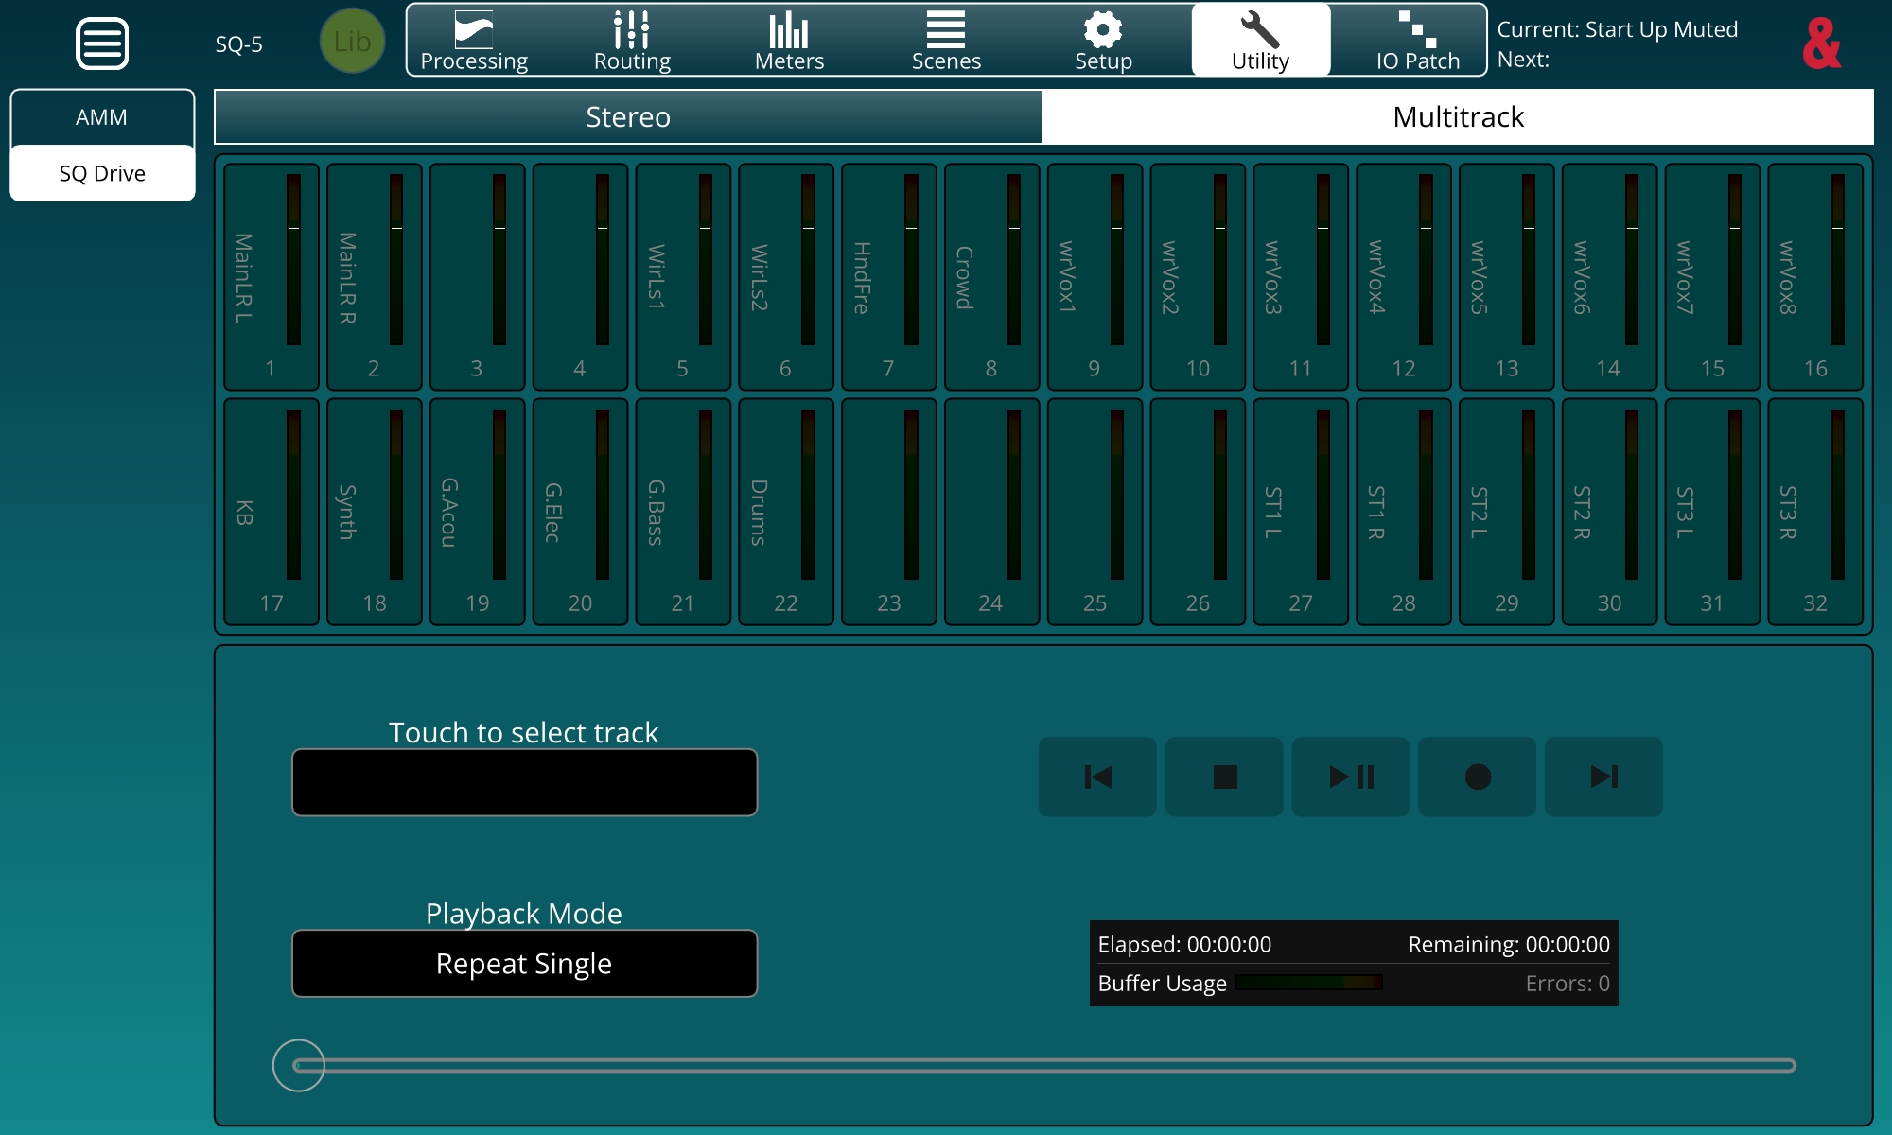This screenshot has height=1135, width=1892.
Task: Switch to the Stereo tab
Action: pyautogui.click(x=628, y=117)
